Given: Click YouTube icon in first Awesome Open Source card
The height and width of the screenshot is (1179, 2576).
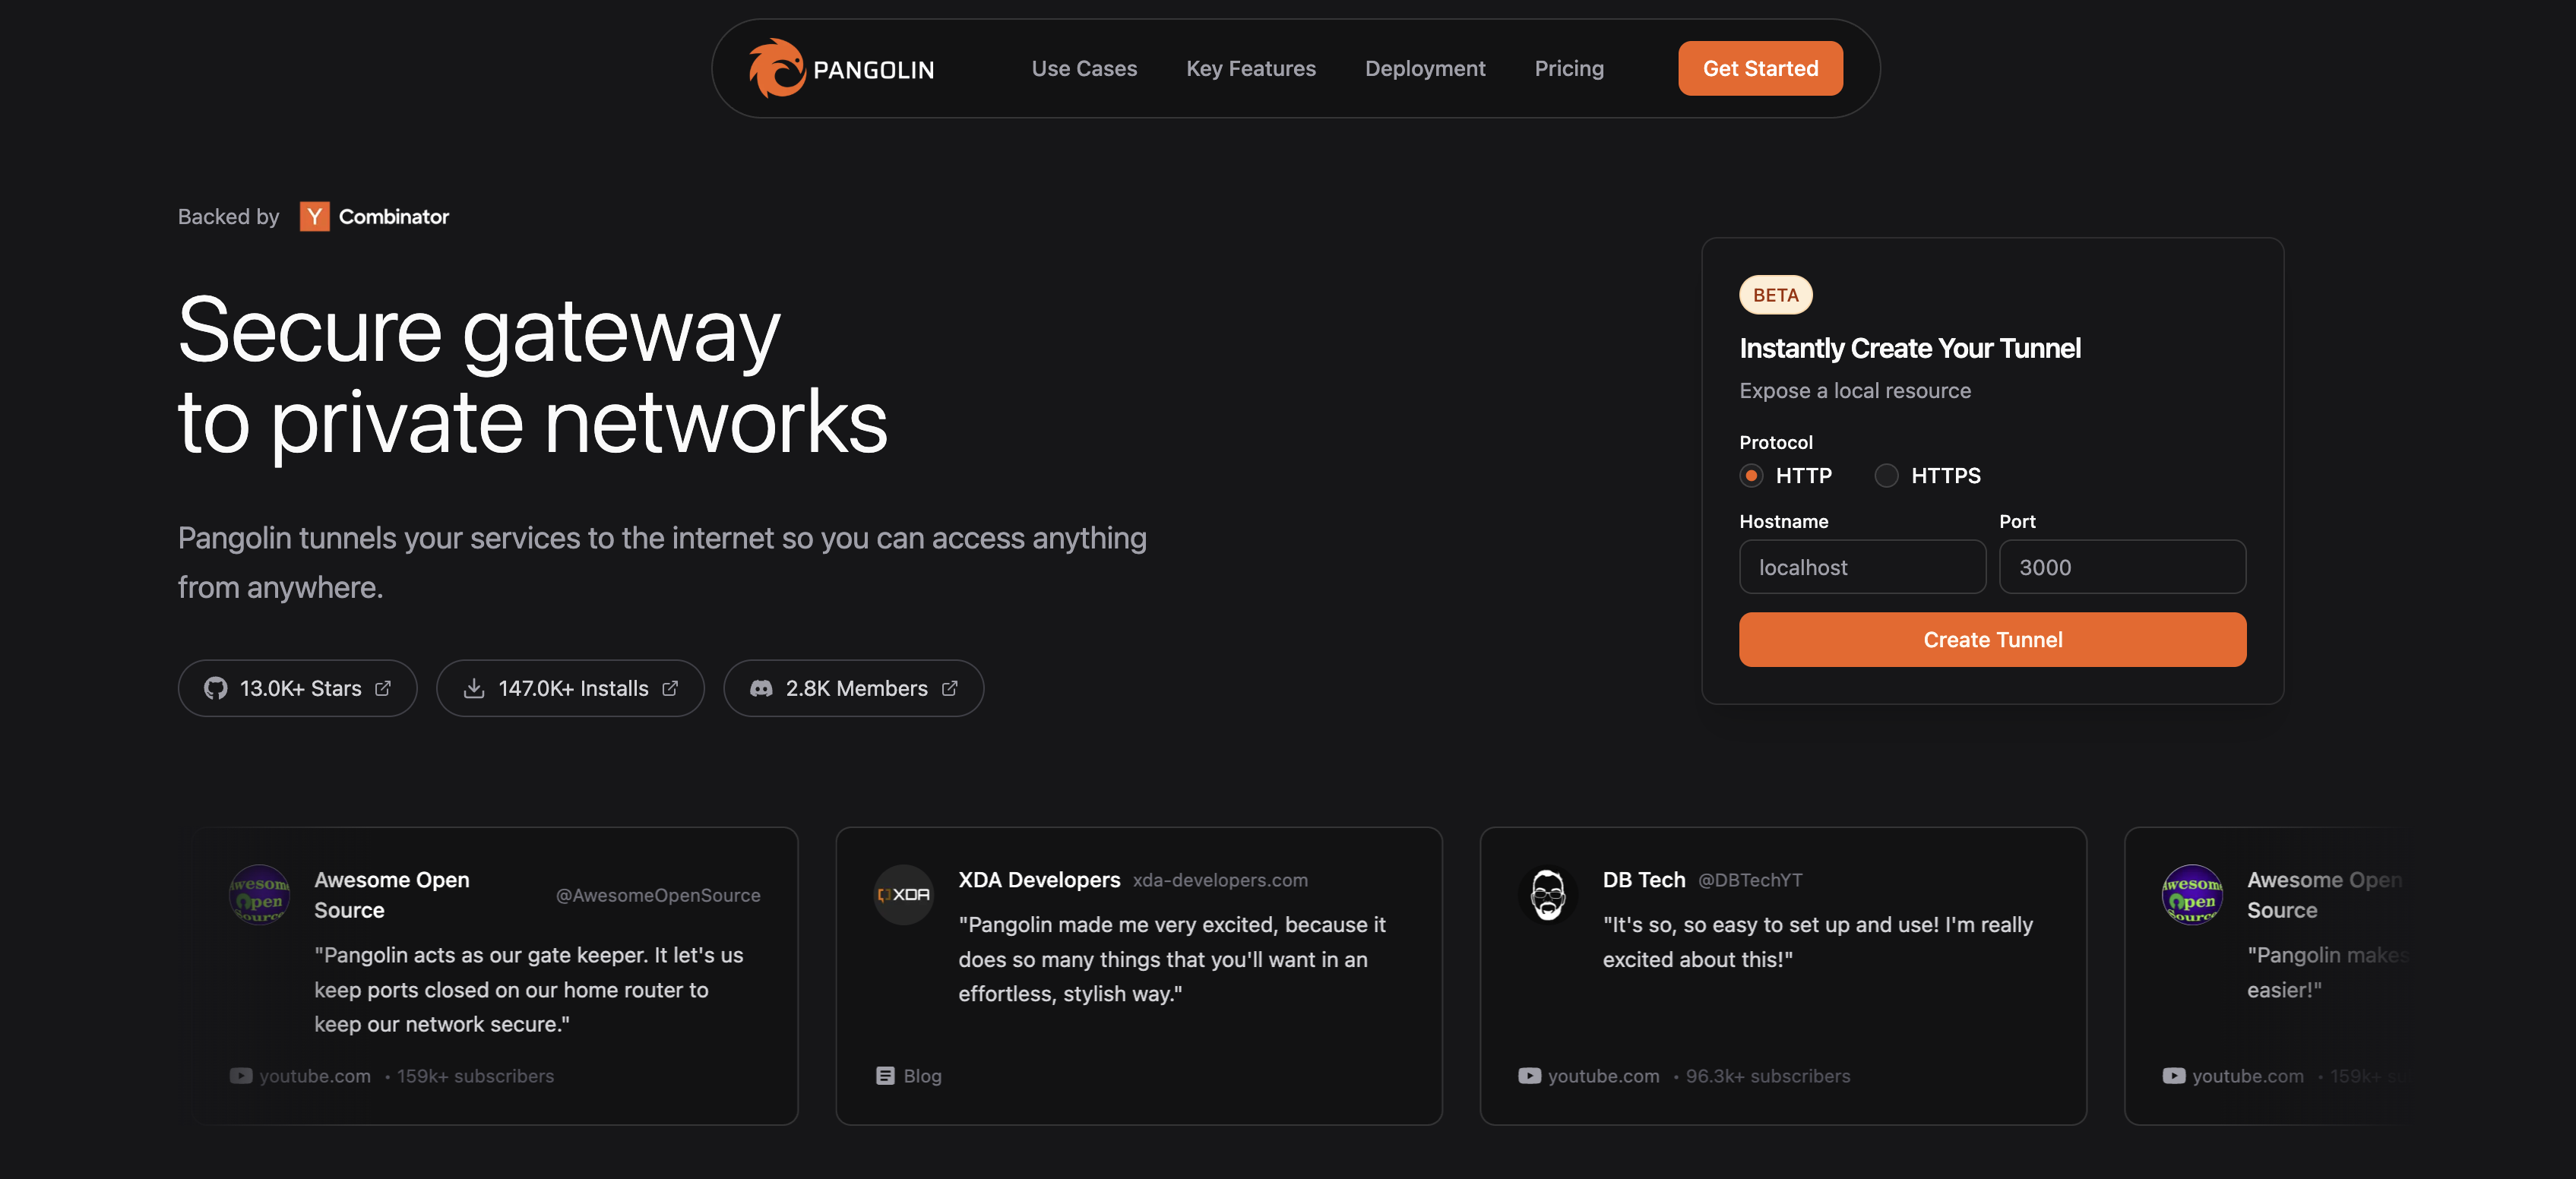Looking at the screenshot, I should [241, 1075].
